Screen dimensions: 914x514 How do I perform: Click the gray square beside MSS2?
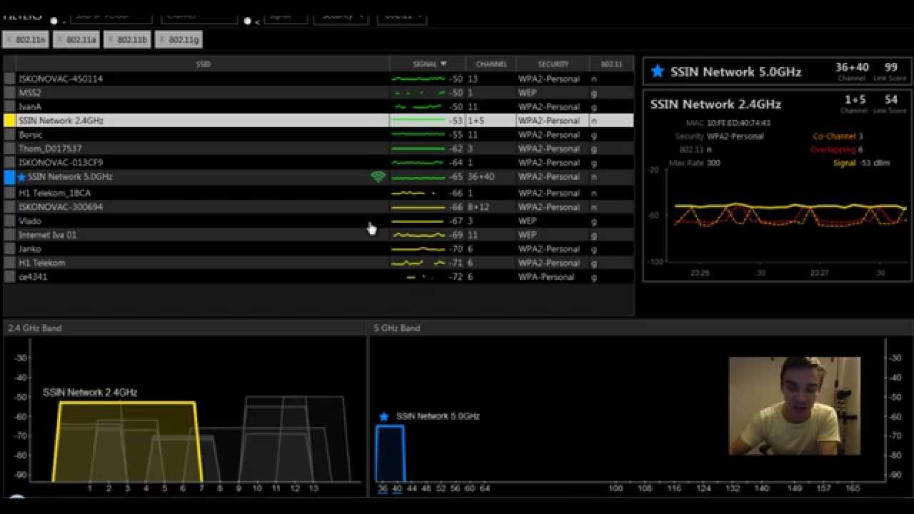(x=10, y=93)
